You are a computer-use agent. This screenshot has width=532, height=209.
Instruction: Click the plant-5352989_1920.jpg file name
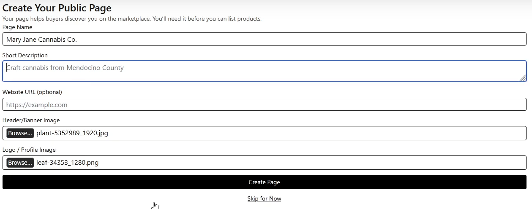tap(72, 133)
